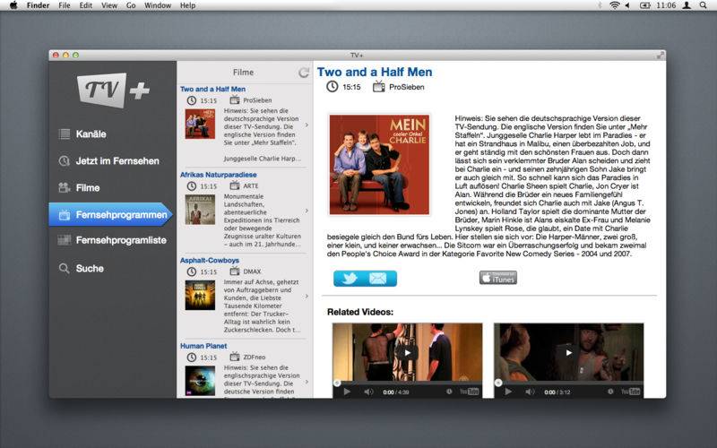Image resolution: width=717 pixels, height=448 pixels.
Task: Click the first video's progress bar
Action: point(408,383)
